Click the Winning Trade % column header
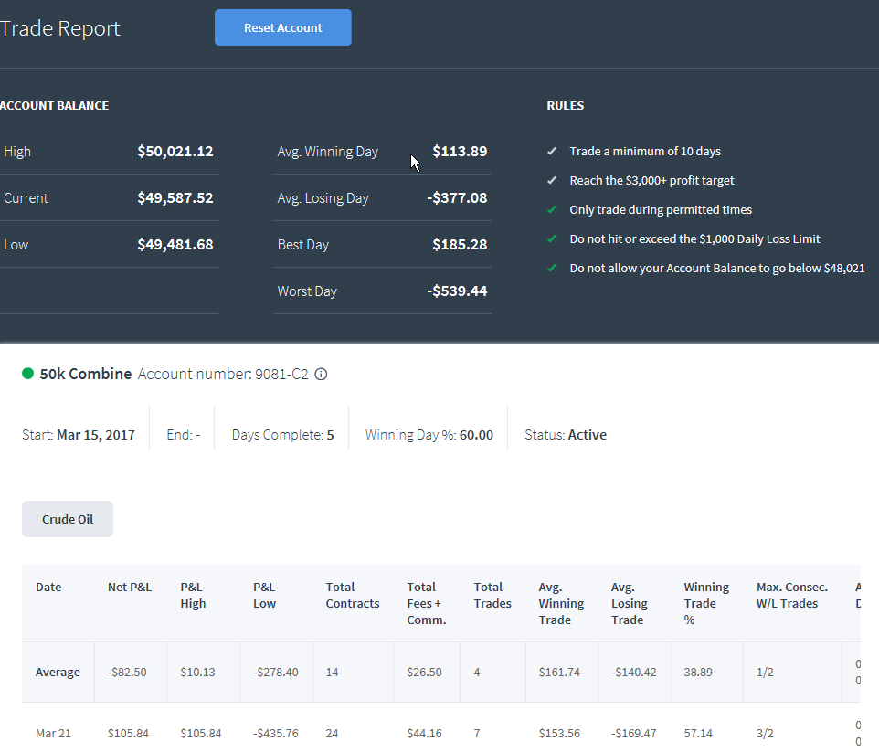The height and width of the screenshot is (752, 879). click(x=706, y=603)
